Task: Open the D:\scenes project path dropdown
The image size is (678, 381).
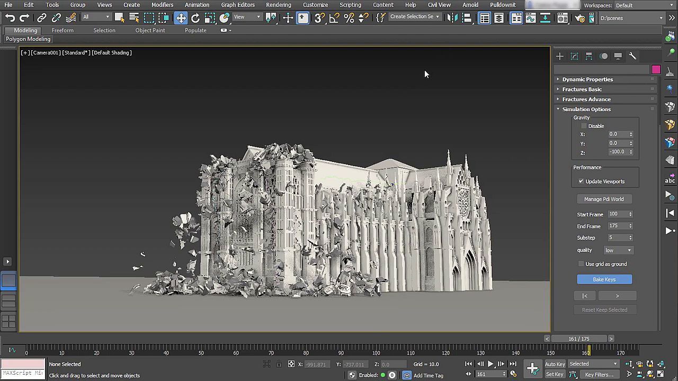Action: 631,18
